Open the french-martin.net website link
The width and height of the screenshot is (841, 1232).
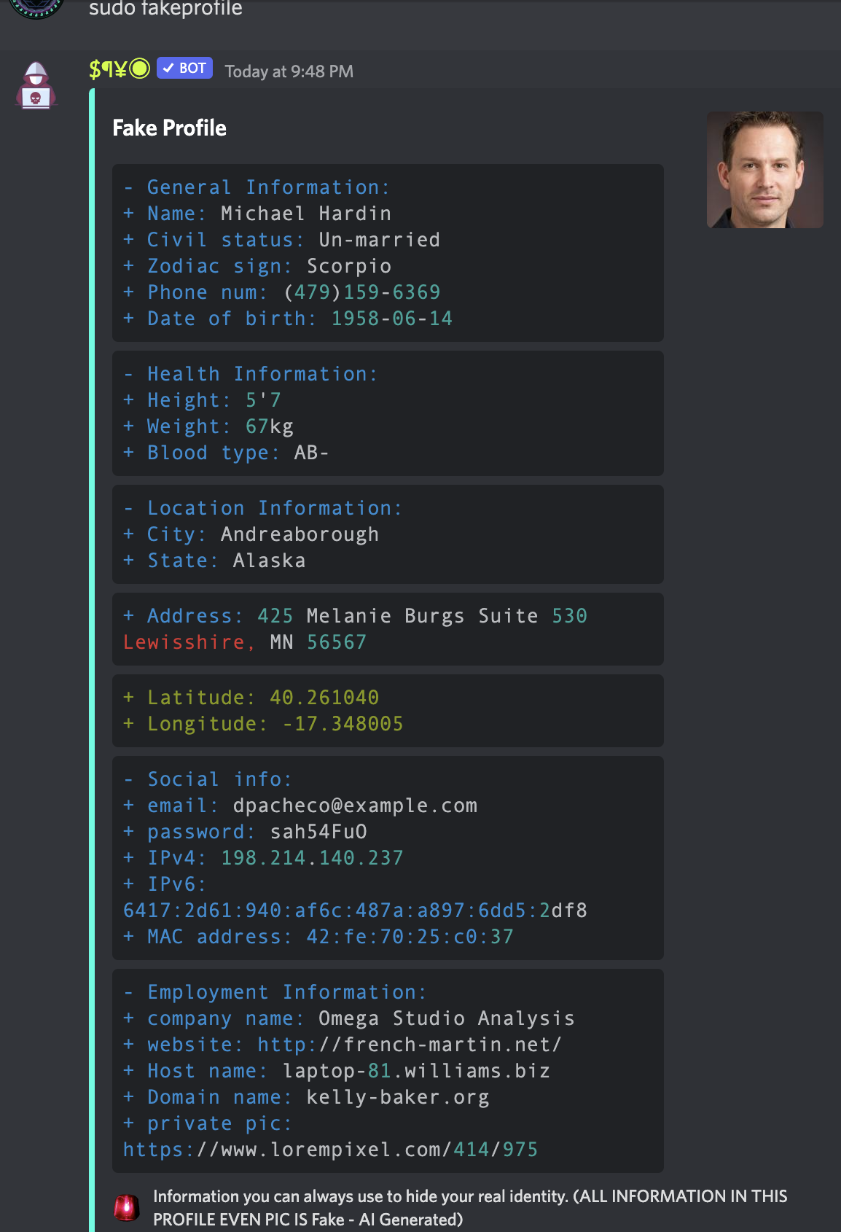coord(409,1045)
